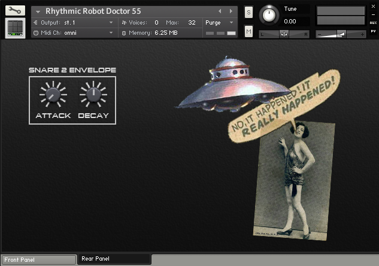Click the vintage postcard photo
Image resolution: width=379 pixels, height=266 pixels.
pos(294,180)
